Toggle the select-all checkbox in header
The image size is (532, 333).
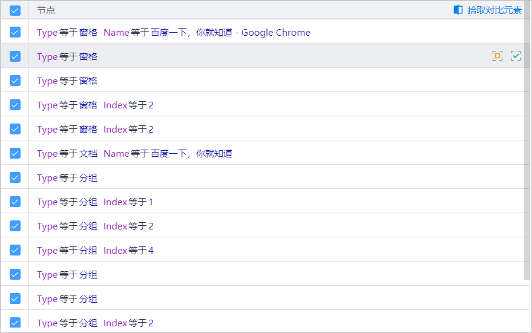(x=15, y=10)
